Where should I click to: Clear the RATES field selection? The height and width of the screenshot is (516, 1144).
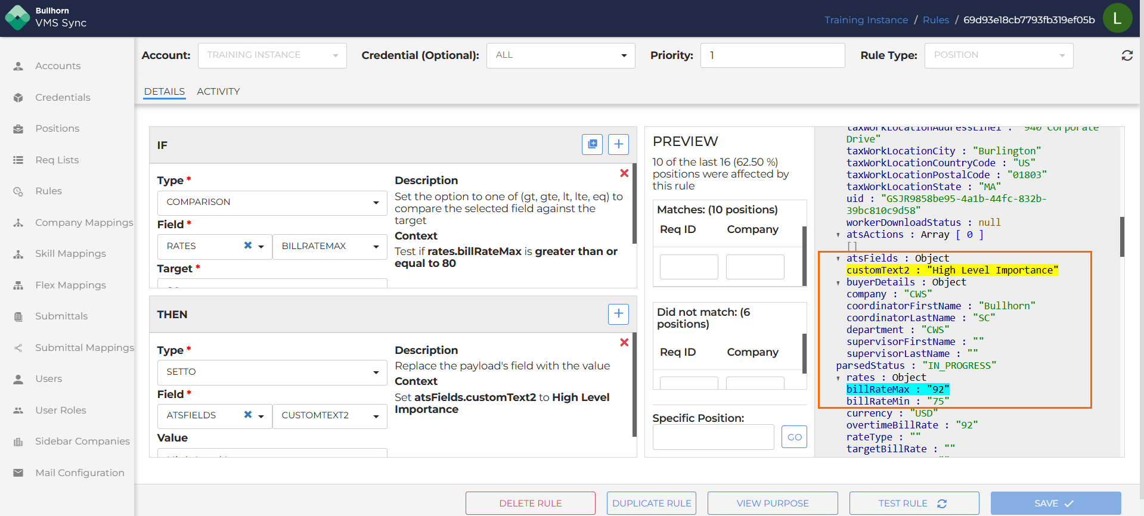tap(248, 245)
